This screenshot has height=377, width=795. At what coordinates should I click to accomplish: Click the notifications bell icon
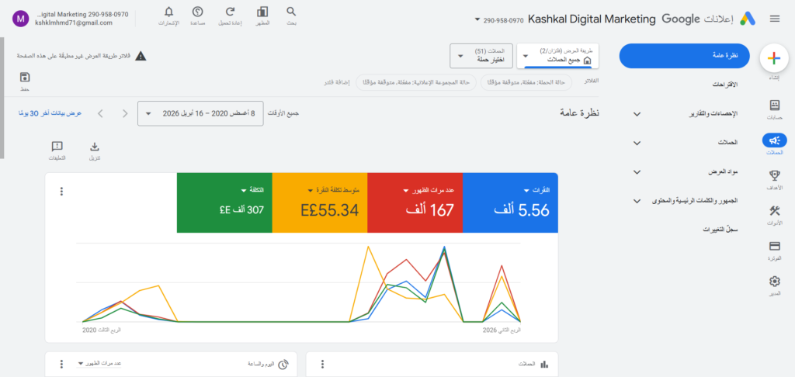(168, 12)
